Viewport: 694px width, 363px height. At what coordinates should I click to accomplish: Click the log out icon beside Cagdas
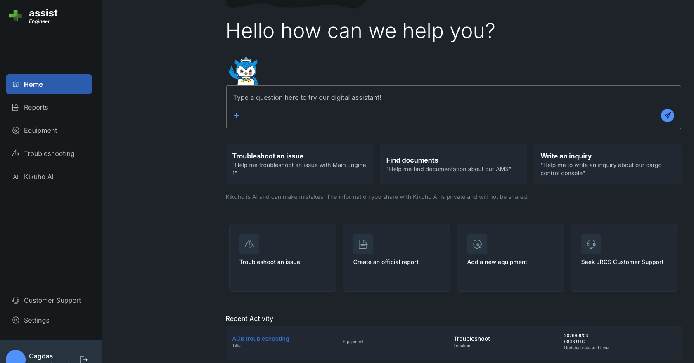(84, 359)
